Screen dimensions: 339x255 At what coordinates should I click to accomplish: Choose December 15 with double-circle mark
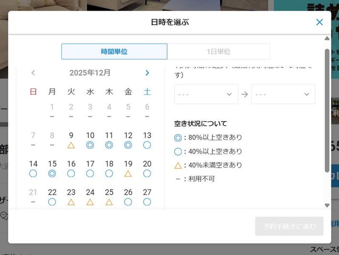tap(52, 168)
